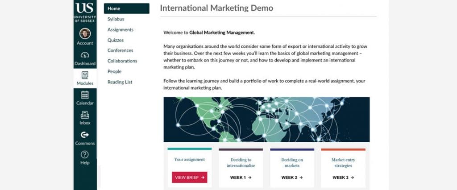
Task: Open Quizzes from course menu
Action: [x=116, y=40]
